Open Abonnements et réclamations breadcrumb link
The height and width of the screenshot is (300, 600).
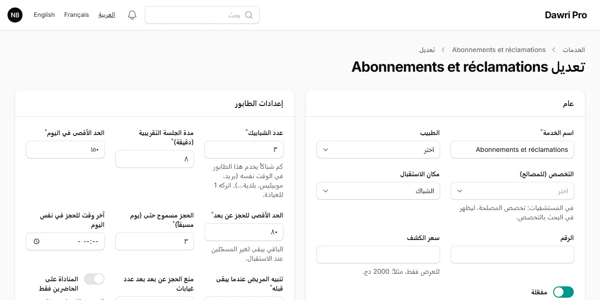point(499,50)
